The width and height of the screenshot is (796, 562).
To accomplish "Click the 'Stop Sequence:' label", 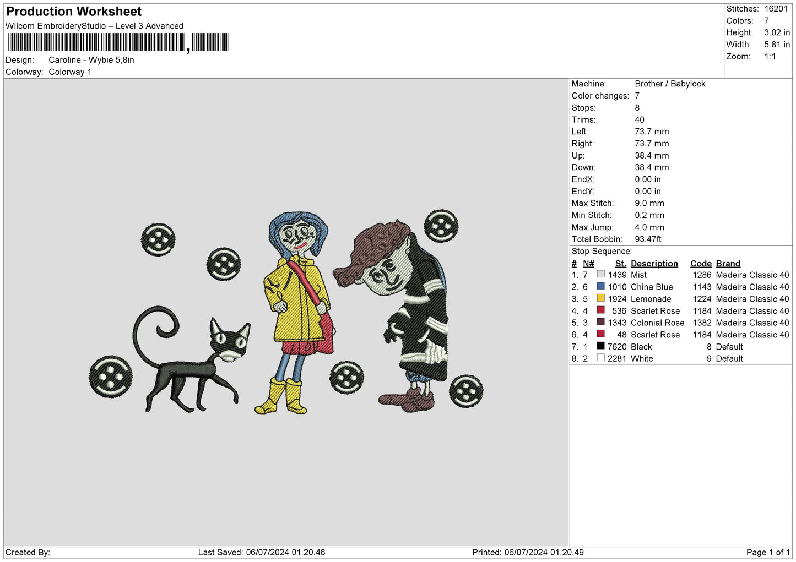I will click(602, 251).
